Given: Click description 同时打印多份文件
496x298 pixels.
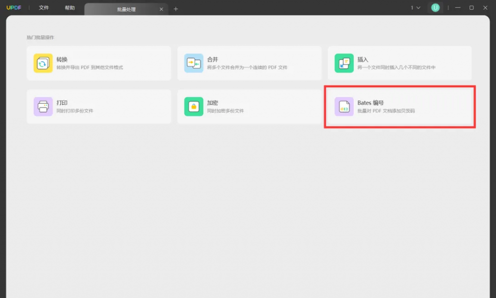Looking at the screenshot, I should pos(75,111).
